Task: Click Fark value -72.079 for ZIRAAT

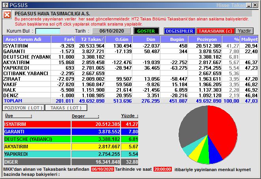Action: coord(66,79)
